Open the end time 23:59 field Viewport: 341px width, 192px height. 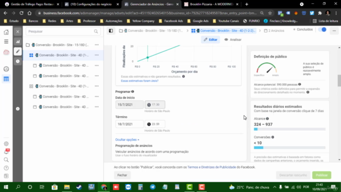[155, 124]
